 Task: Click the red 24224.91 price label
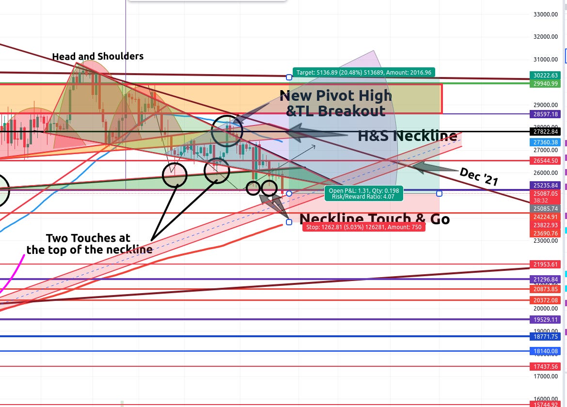click(546, 217)
